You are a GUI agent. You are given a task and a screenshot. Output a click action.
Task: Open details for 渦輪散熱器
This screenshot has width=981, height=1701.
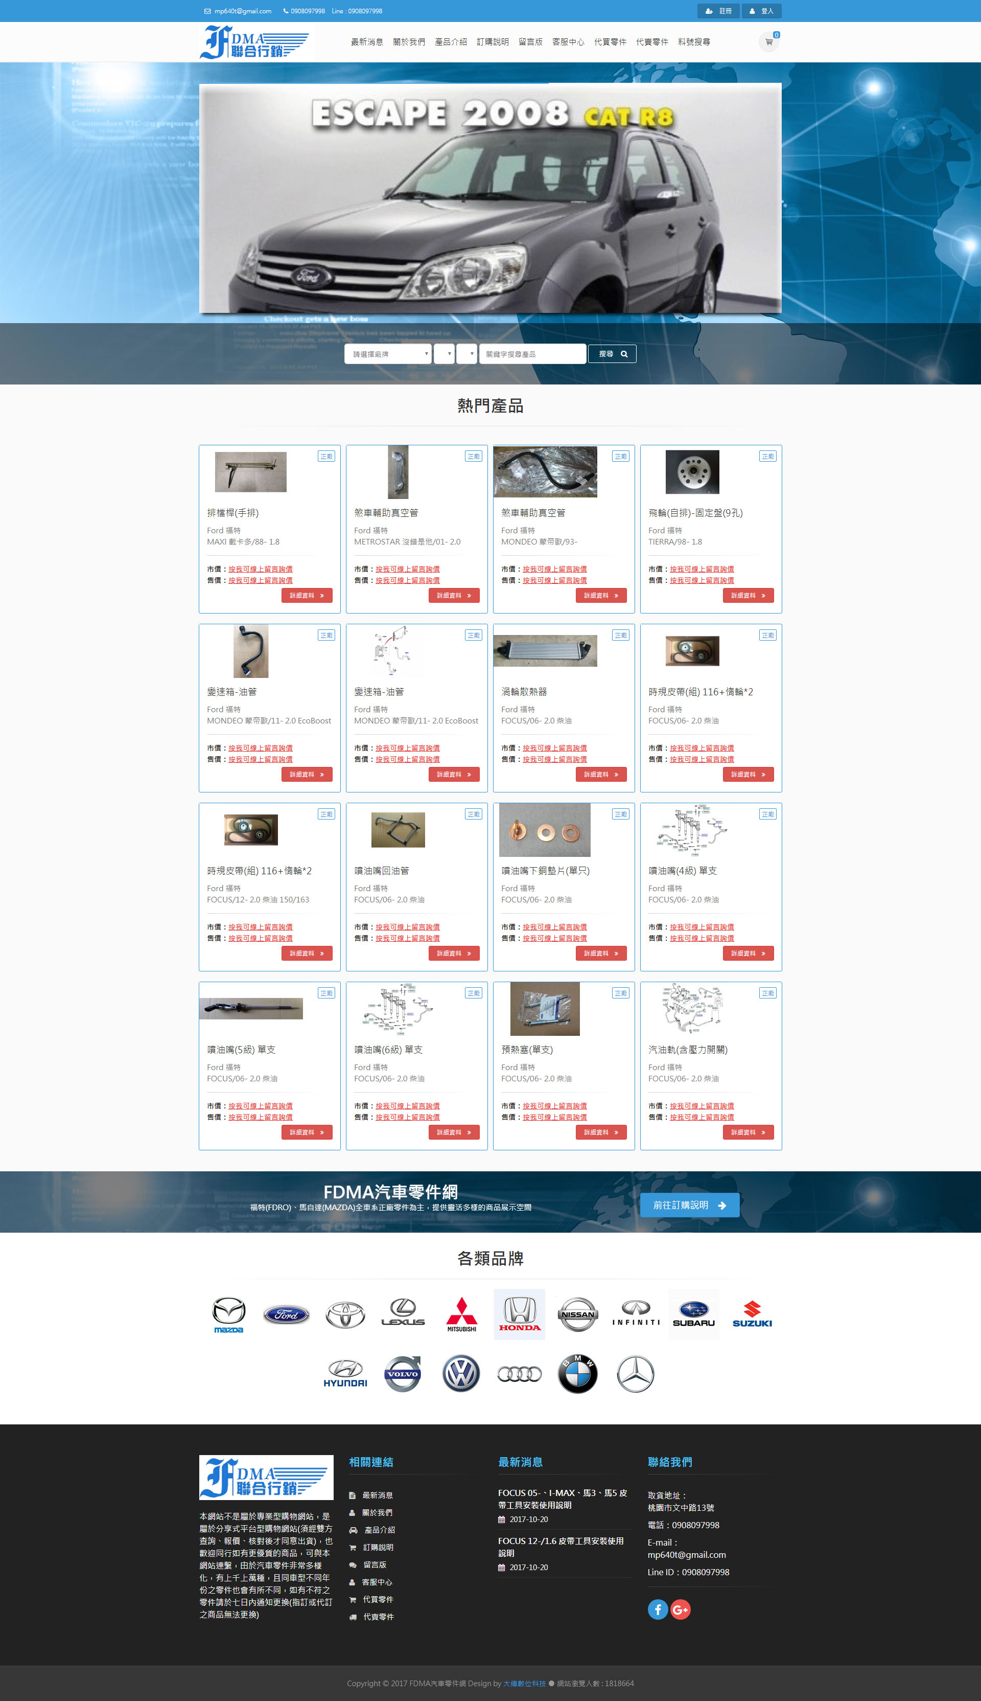coord(601,774)
